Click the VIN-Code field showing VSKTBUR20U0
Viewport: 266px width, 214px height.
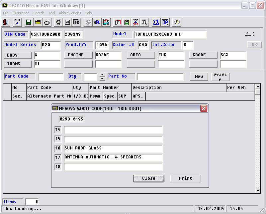click(x=46, y=34)
